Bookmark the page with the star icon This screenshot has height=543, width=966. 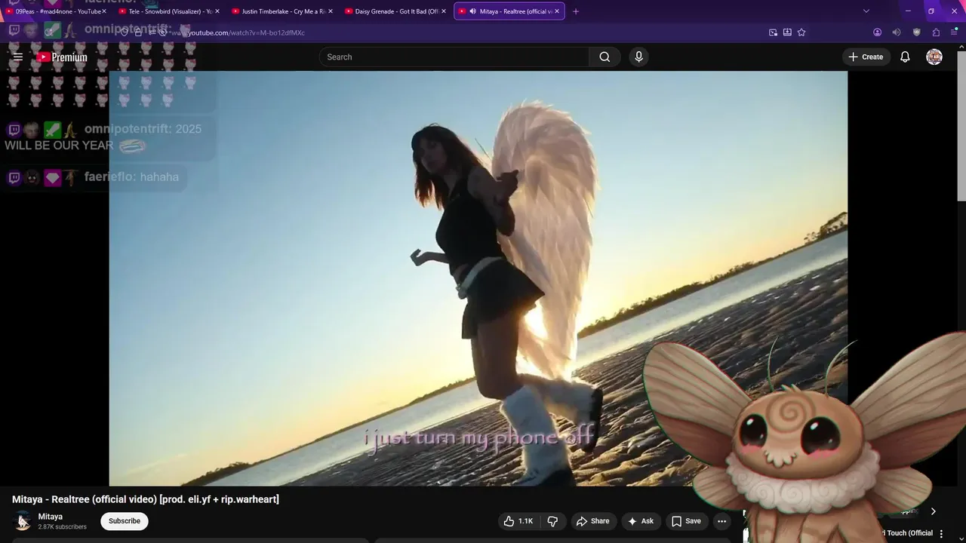pos(801,32)
